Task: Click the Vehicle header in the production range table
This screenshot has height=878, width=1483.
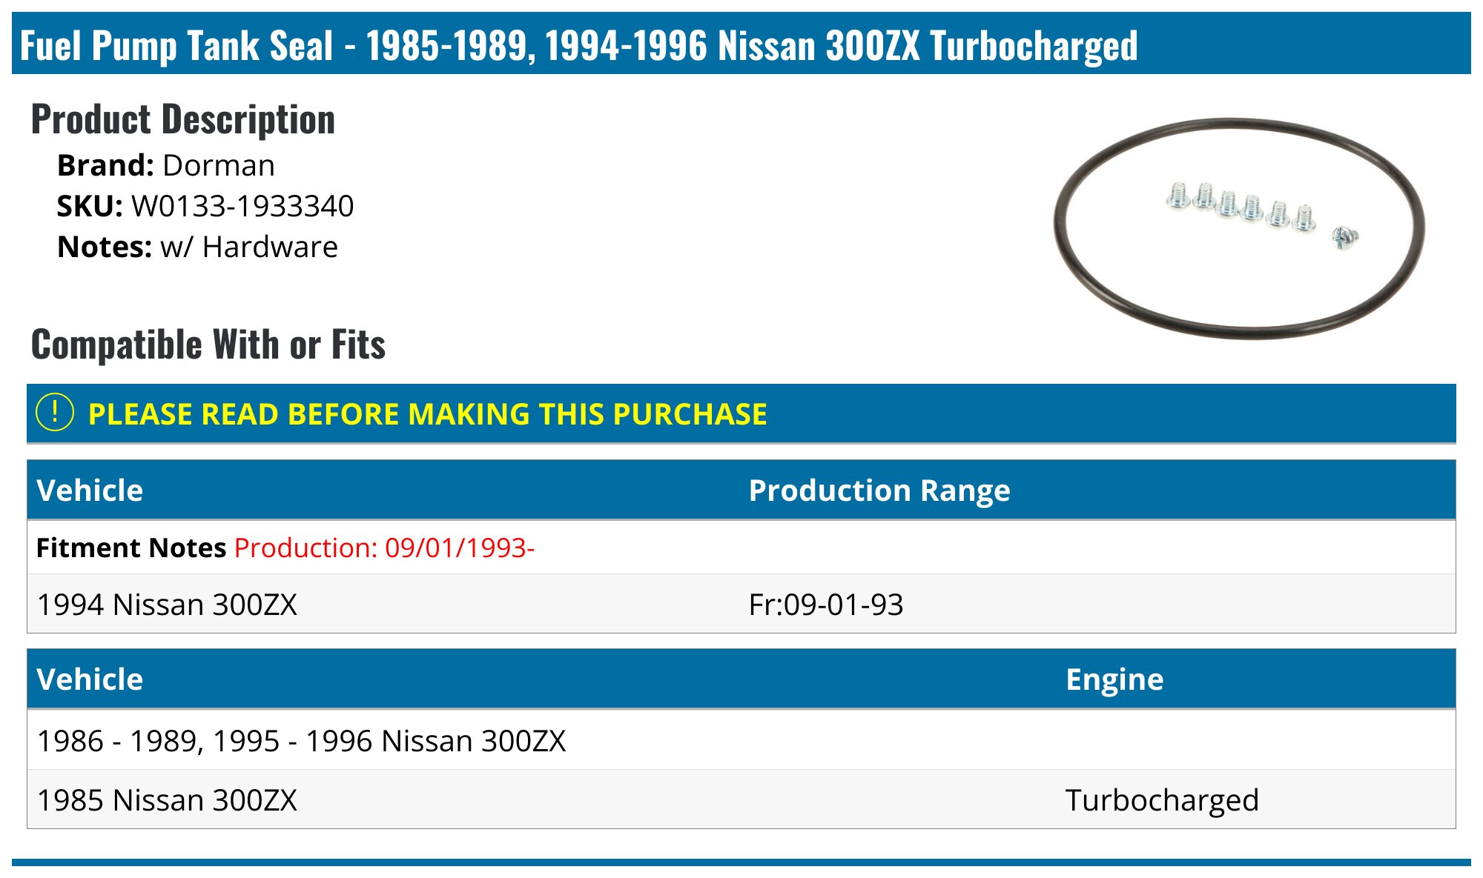Action: coord(90,490)
